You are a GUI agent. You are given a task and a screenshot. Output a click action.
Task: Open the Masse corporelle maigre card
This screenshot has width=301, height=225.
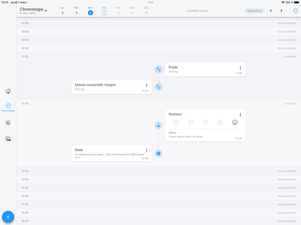tap(112, 87)
